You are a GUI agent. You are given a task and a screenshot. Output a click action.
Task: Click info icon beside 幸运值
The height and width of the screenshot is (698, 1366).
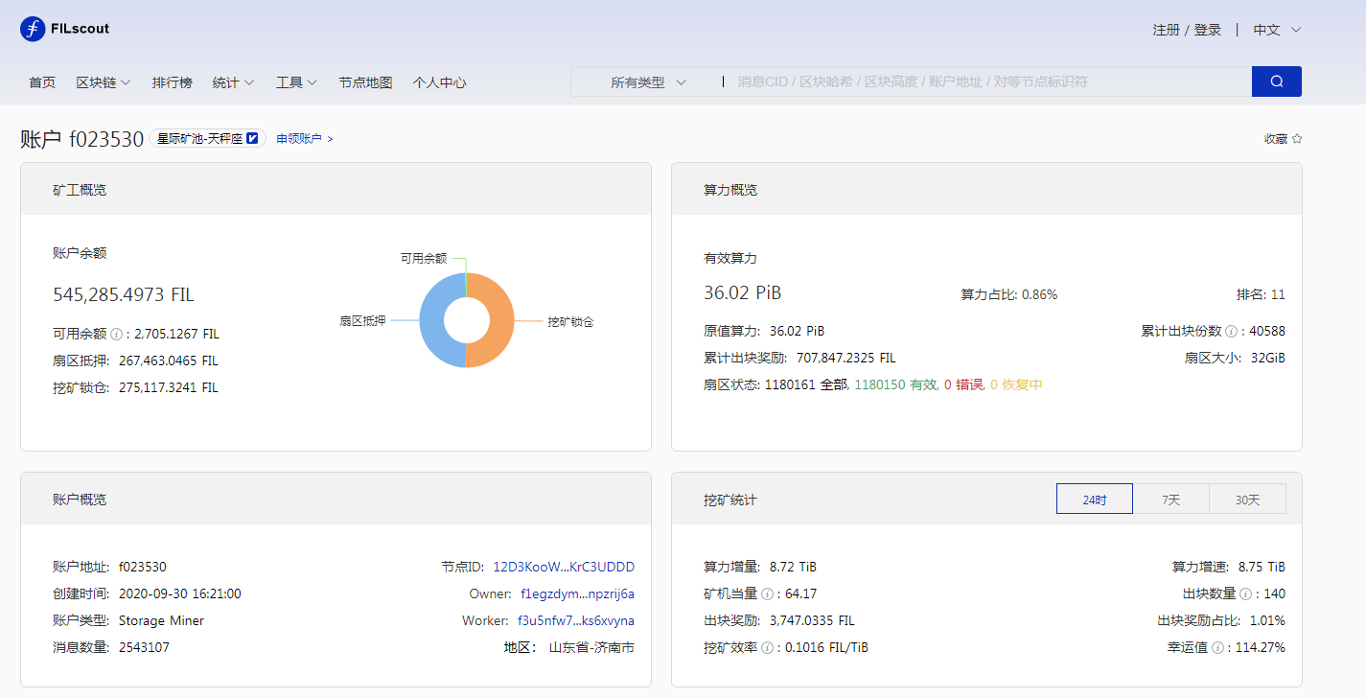point(1217,648)
